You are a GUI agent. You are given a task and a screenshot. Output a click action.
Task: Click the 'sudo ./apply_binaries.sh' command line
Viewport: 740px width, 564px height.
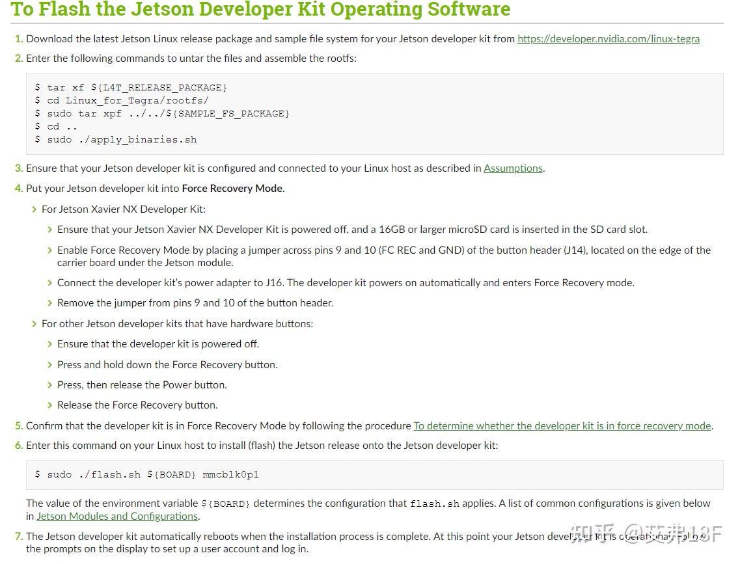point(116,140)
